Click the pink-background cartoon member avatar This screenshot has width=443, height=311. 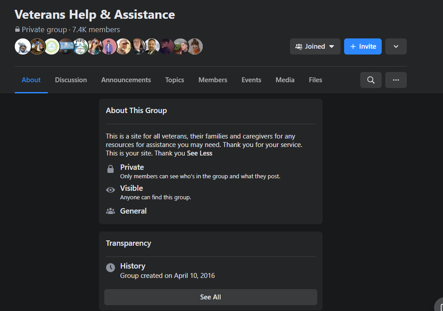tap(109, 46)
